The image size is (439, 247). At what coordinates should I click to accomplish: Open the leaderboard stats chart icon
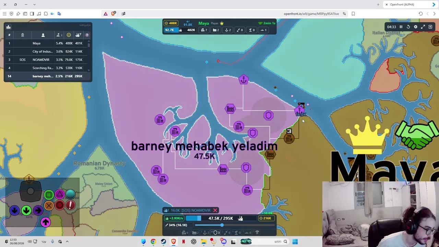(x=9, y=27)
